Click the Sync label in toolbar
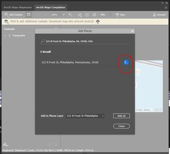 (x=122, y=15)
